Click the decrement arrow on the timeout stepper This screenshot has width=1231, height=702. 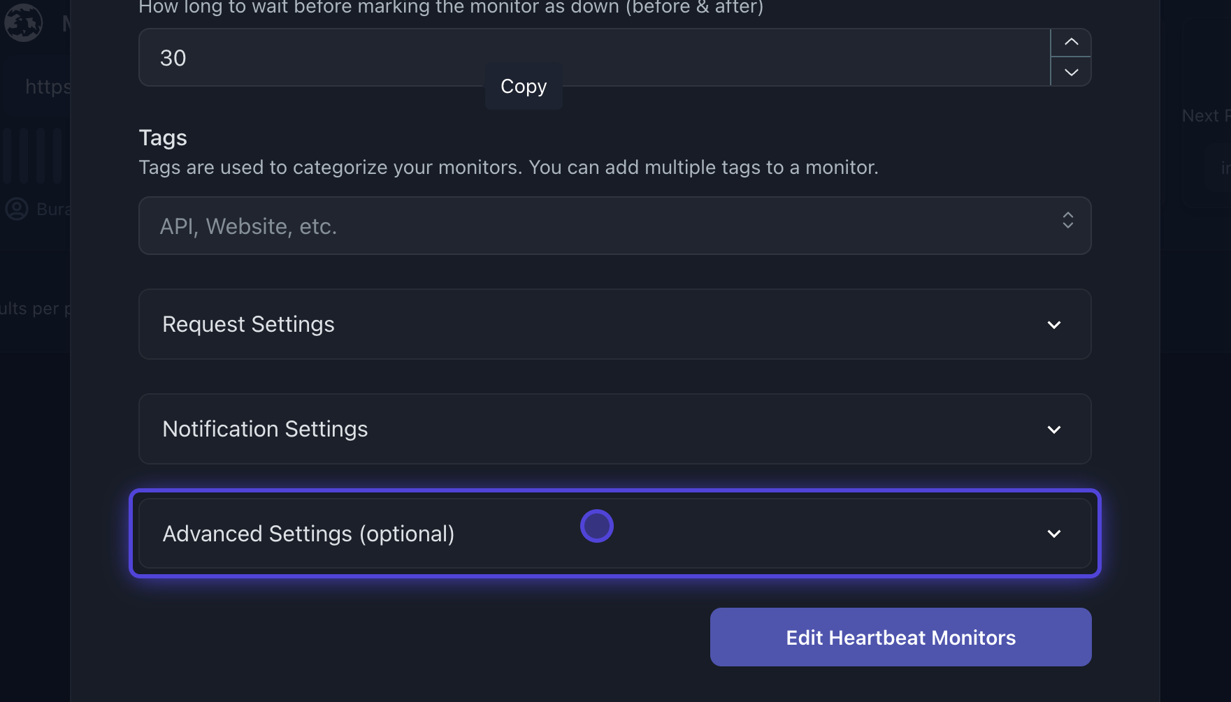tap(1071, 72)
